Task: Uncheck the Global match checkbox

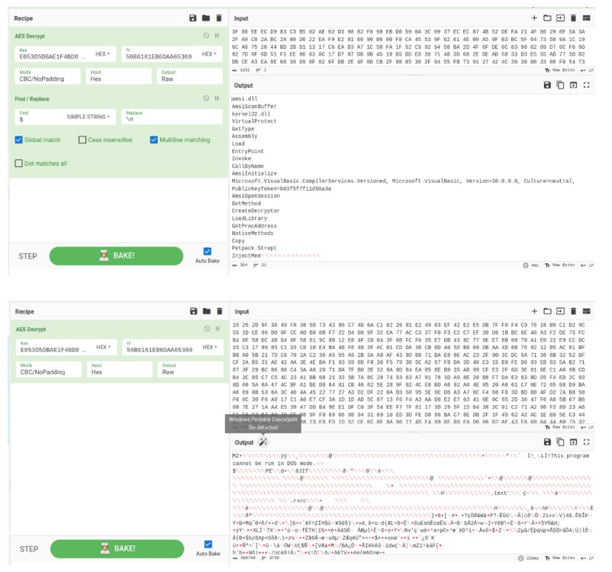Action: (x=19, y=140)
